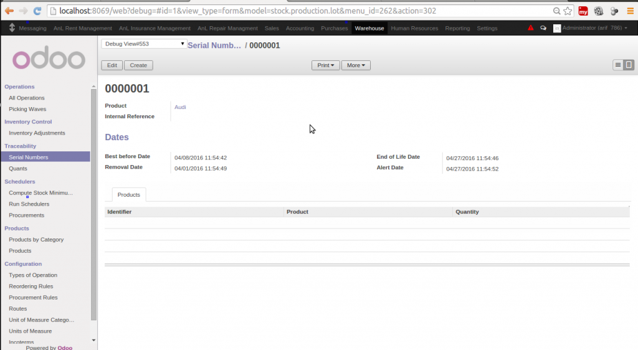The image size is (638, 350).
Task: Go back using the browser back arrow
Action: 9,11
